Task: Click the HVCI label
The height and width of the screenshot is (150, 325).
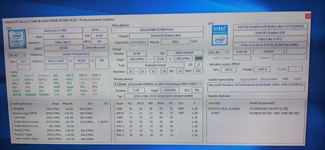Action: [x=297, y=79]
